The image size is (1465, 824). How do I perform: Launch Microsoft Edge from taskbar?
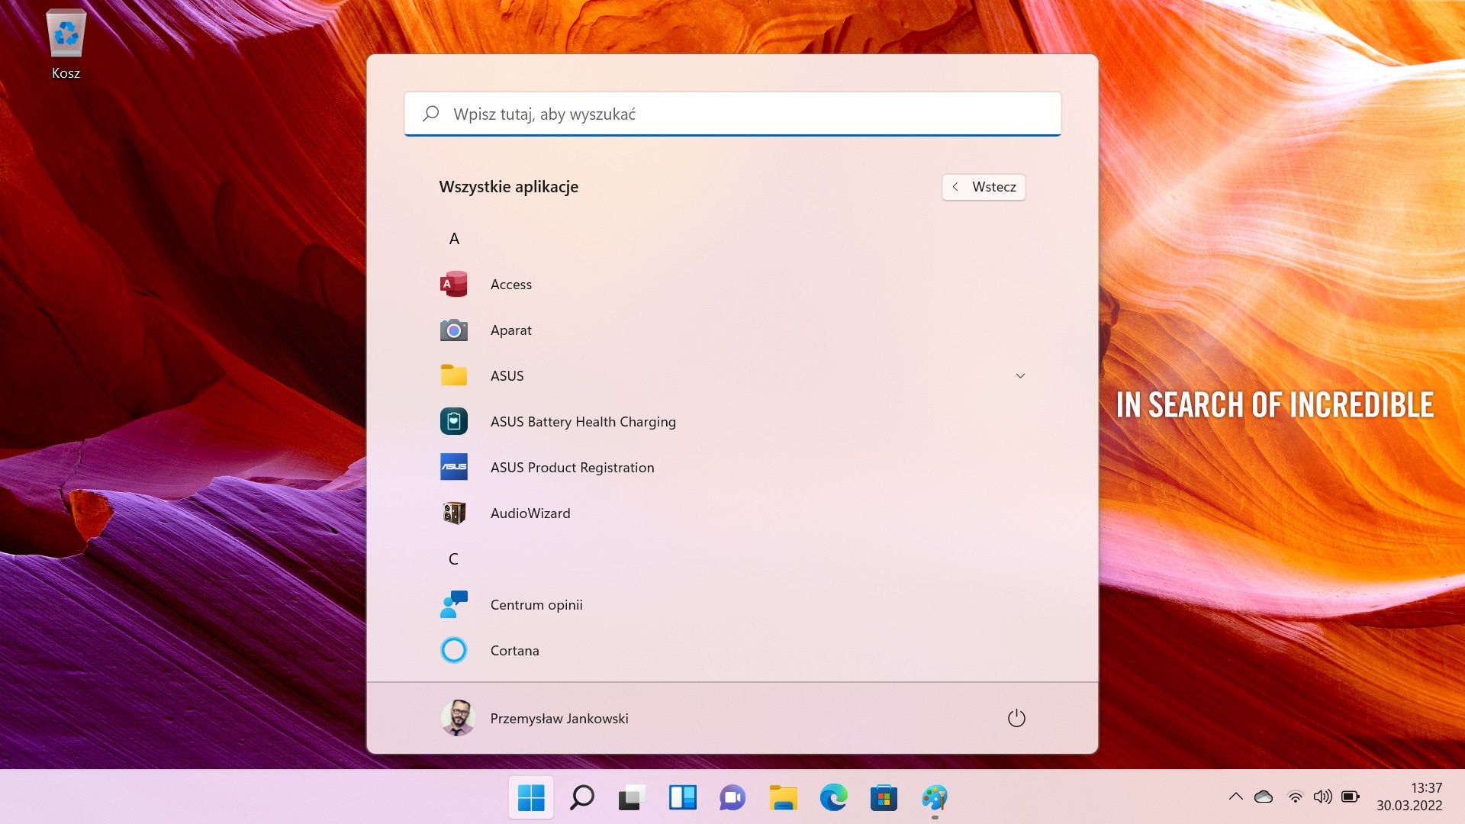[x=834, y=798]
